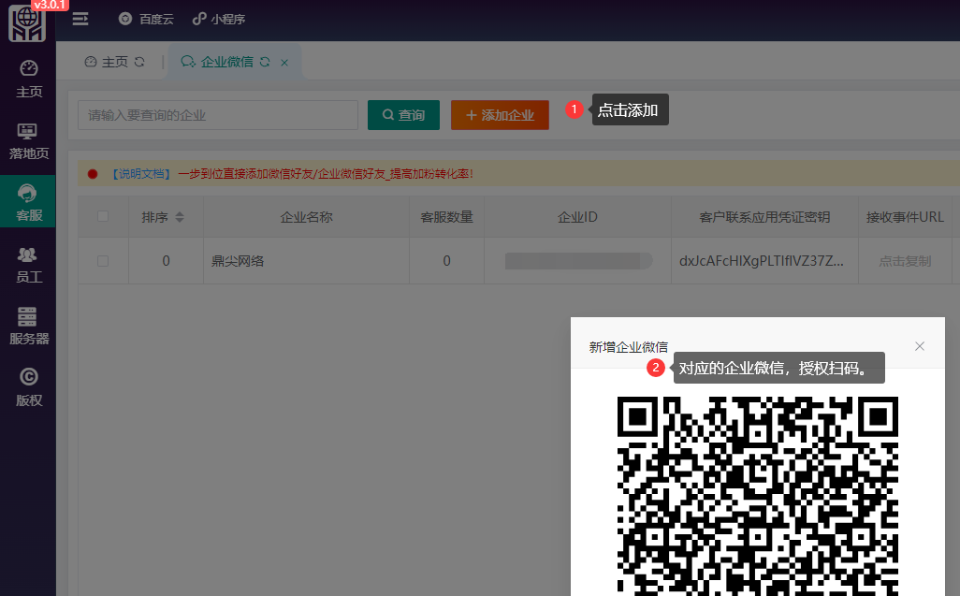The image size is (960, 596).
Task: Focus the enterprise search input field
Action: coord(217,115)
